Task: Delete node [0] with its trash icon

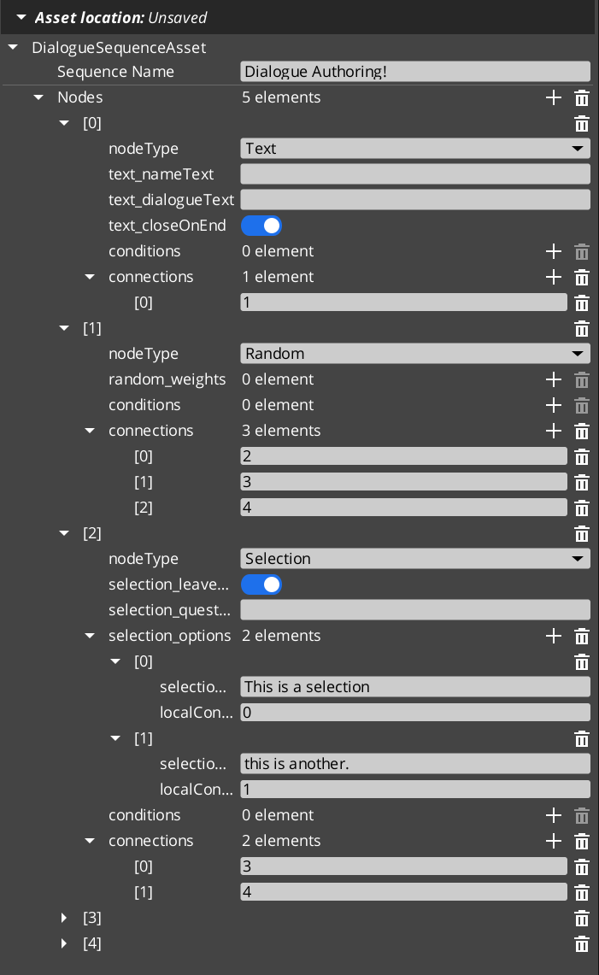Action: click(582, 123)
